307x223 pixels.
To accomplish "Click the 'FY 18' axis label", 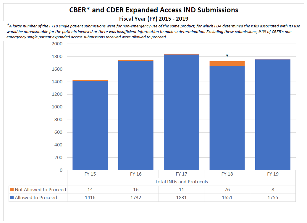I will pyautogui.click(x=227, y=174).
